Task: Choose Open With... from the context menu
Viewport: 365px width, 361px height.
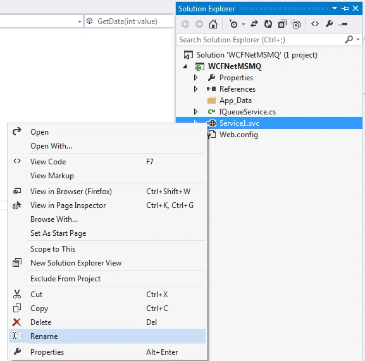Action: pos(107,146)
